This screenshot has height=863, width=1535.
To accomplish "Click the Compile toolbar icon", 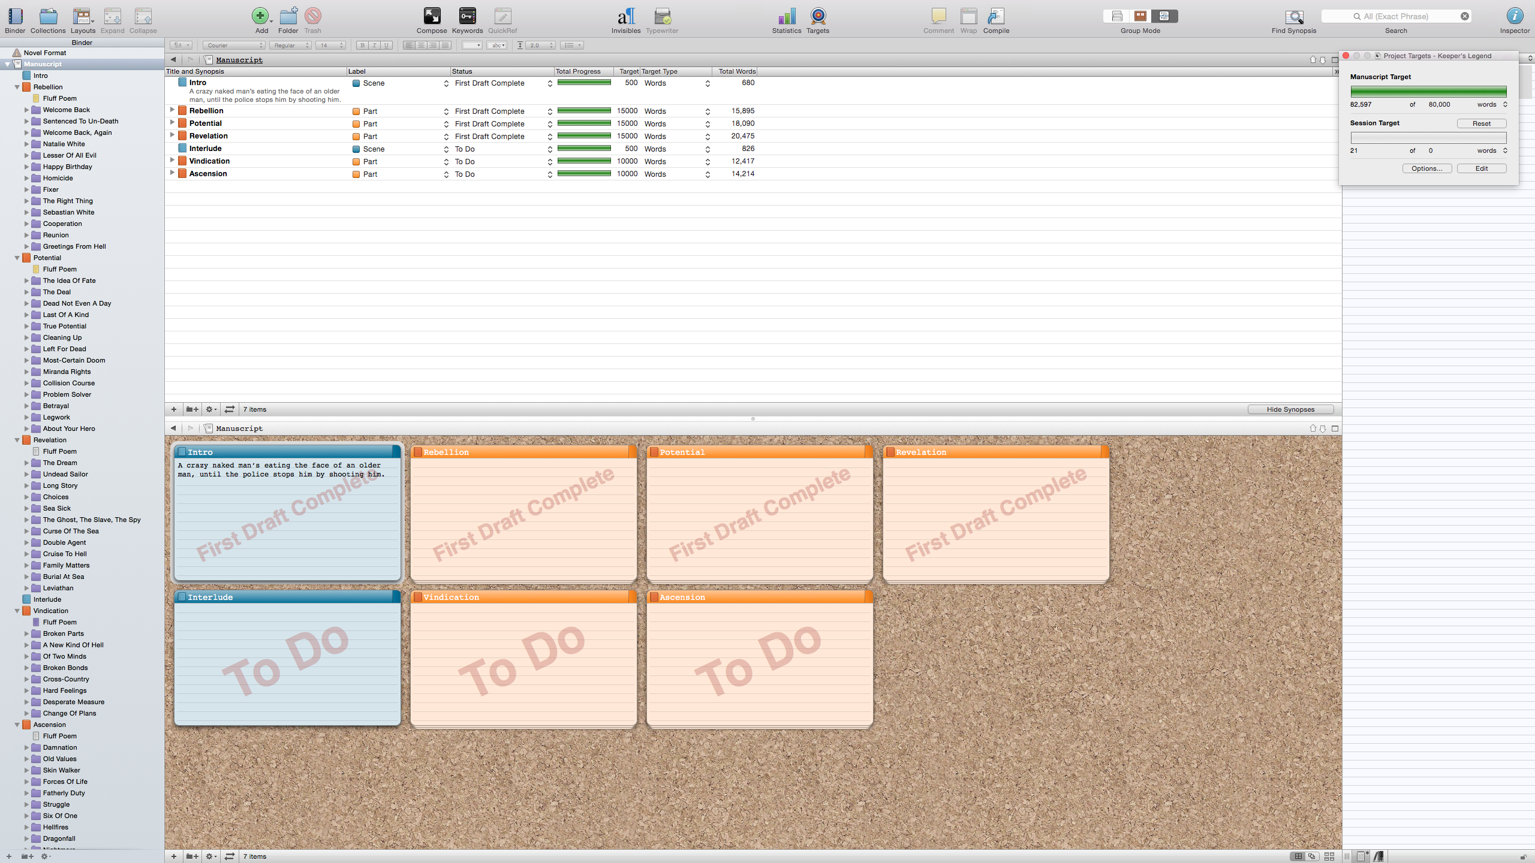I will click(x=996, y=17).
